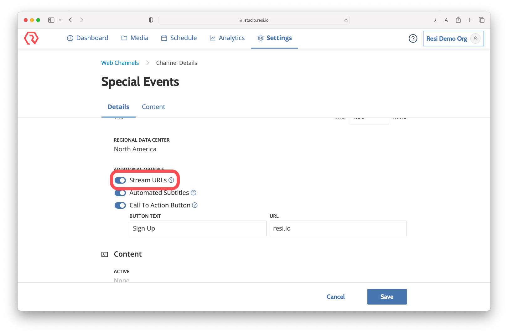Click the Safari share icon
Image resolution: width=508 pixels, height=334 pixels.
coord(458,20)
